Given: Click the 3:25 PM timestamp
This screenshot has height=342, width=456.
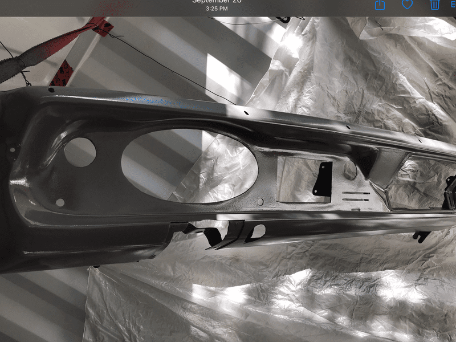Looking at the screenshot, I should (216, 9).
